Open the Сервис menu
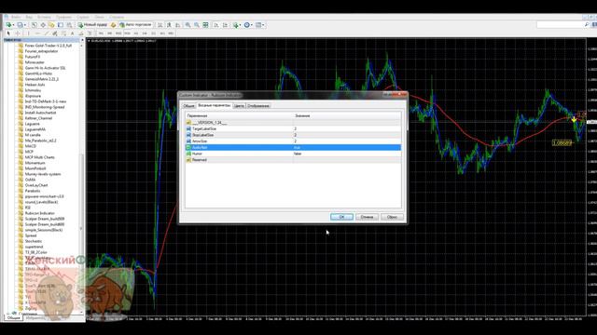Screen dimensions: 597x335 tap(83, 17)
